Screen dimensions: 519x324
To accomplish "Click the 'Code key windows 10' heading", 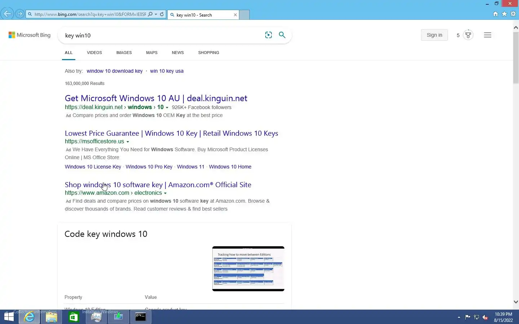I will (106, 234).
